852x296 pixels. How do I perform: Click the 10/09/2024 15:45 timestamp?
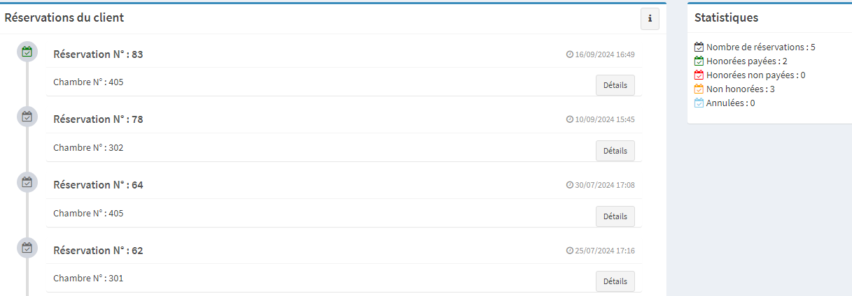coord(604,119)
